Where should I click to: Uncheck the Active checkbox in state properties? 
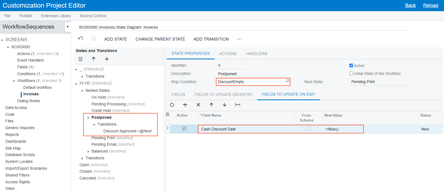pyautogui.click(x=351, y=66)
